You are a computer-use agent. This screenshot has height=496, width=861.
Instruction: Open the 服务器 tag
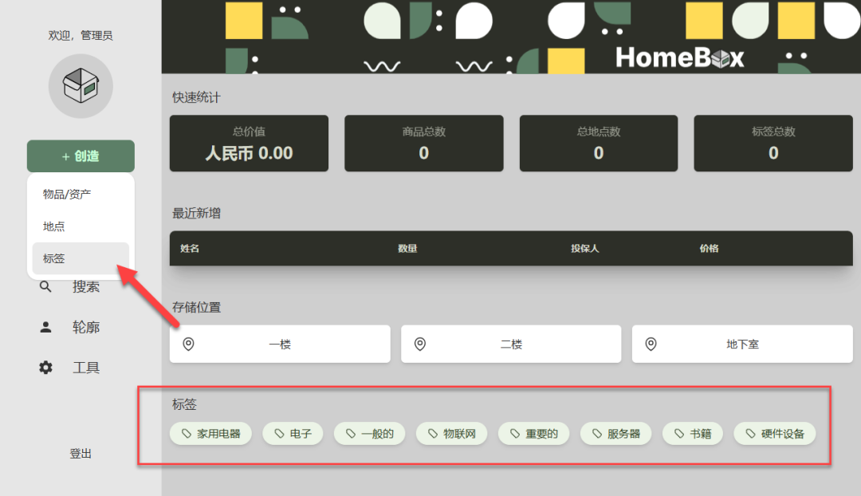pos(615,433)
